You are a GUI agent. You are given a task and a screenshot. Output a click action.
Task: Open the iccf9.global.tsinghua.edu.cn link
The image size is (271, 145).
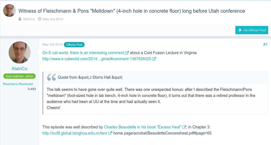[x=75, y=133]
